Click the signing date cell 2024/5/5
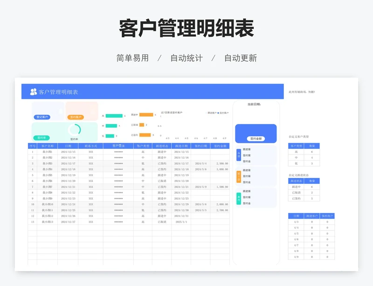The image size is (373, 286). click(200, 210)
